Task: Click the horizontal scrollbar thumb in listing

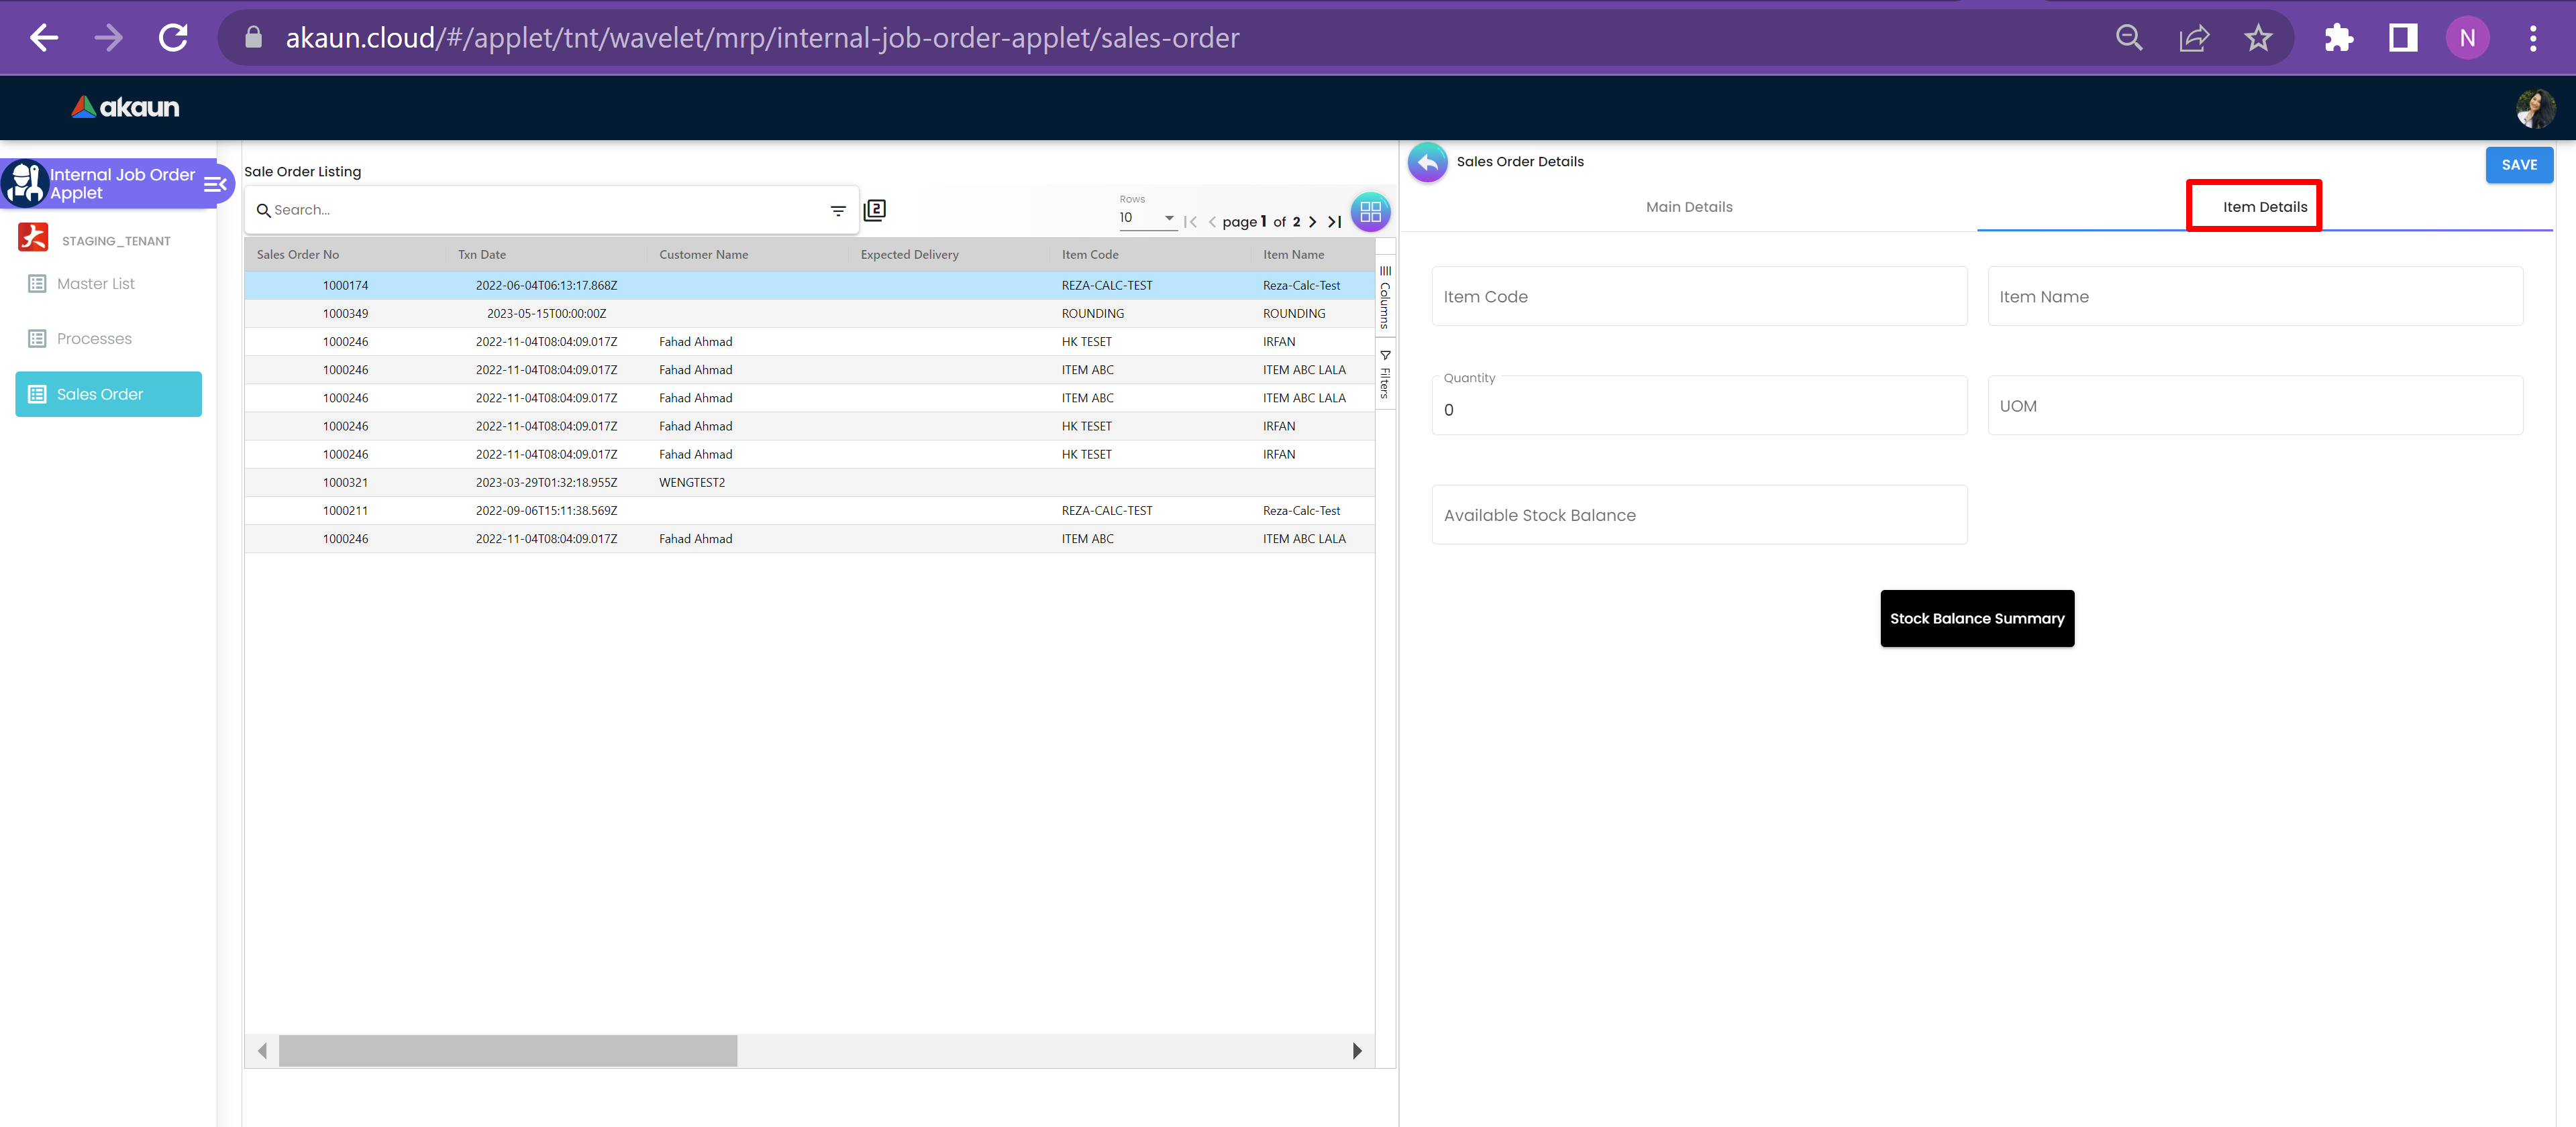Action: [x=507, y=1050]
